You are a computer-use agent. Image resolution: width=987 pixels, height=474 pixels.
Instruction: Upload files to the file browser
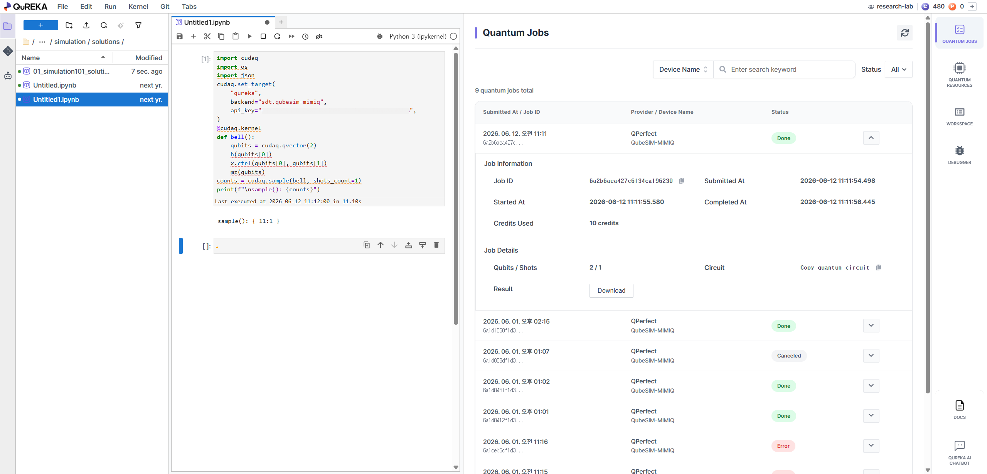click(86, 25)
